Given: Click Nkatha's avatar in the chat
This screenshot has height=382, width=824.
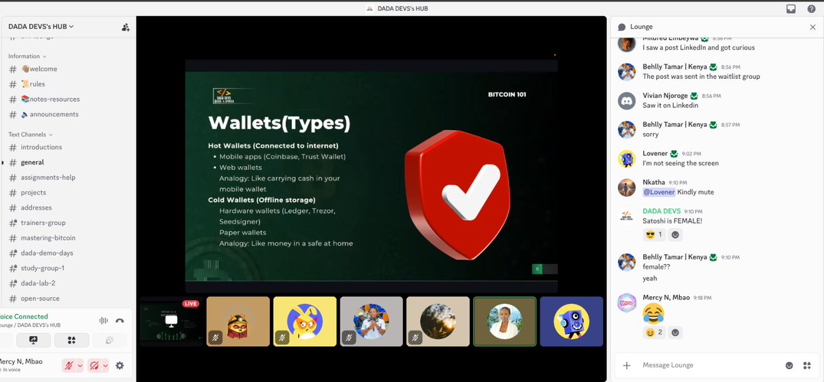Looking at the screenshot, I should [626, 187].
